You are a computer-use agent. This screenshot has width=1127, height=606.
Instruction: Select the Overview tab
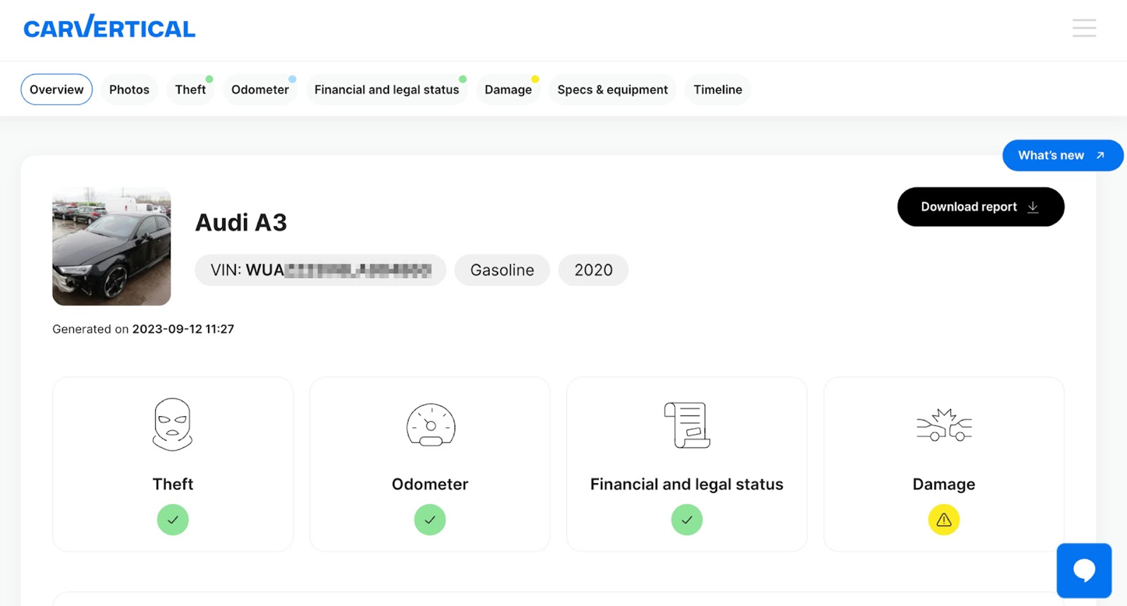[56, 89]
